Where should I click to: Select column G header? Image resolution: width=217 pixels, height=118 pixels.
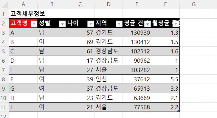click(193, 5)
